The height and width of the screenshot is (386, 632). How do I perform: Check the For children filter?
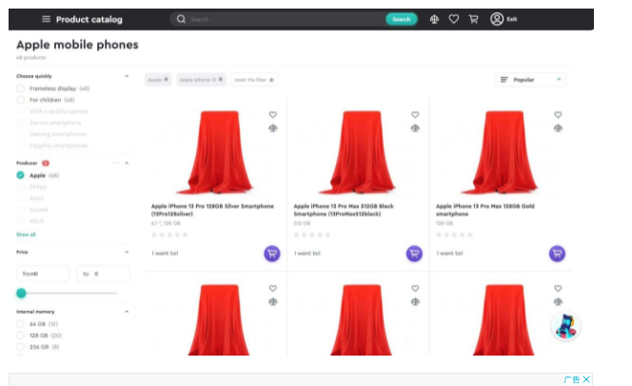(21, 100)
